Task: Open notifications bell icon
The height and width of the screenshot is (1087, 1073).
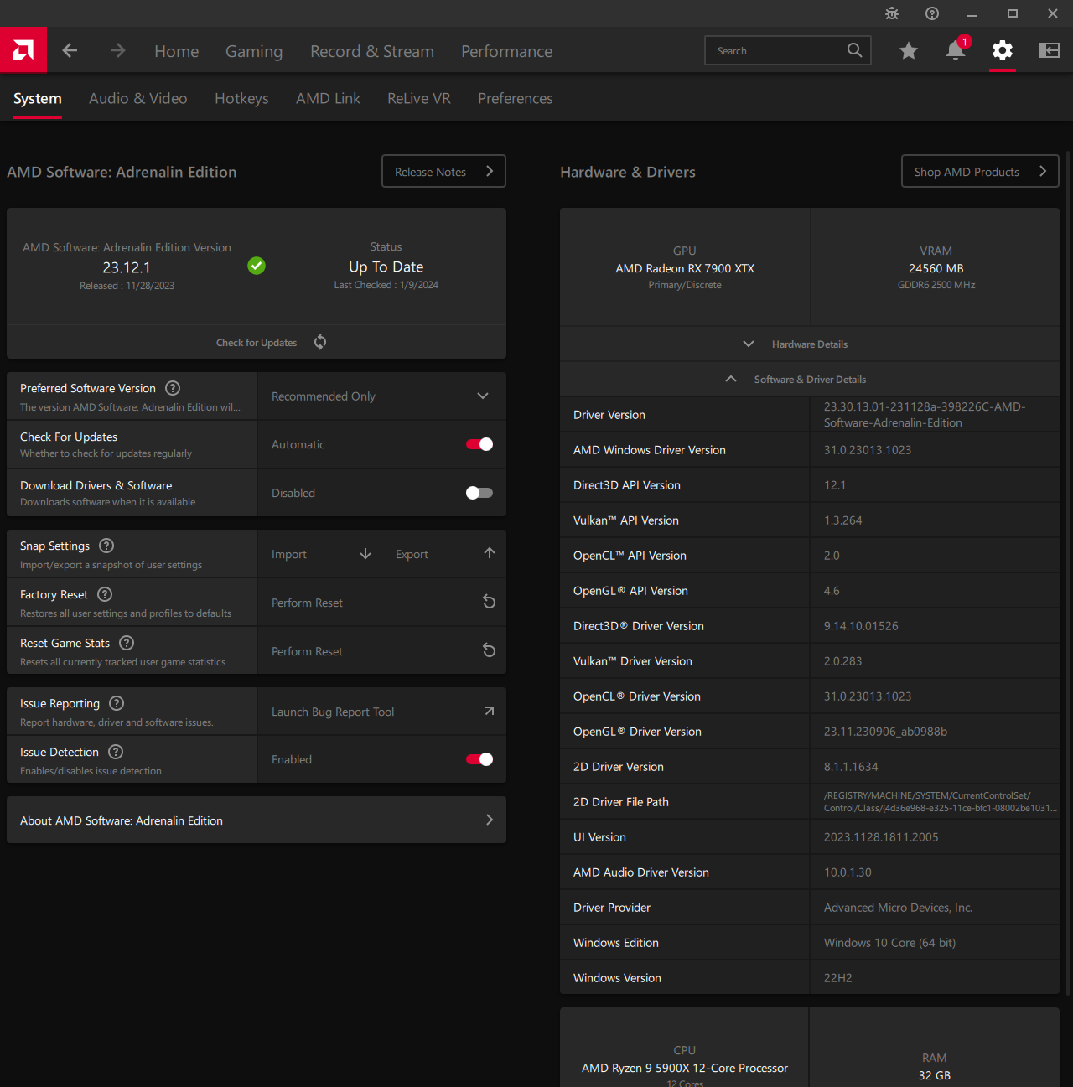Action: coord(956,50)
